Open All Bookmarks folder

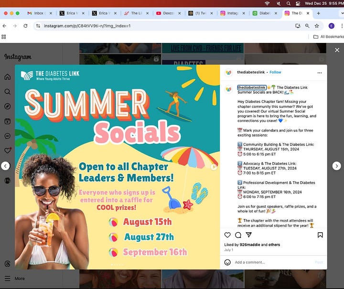tap(328, 37)
